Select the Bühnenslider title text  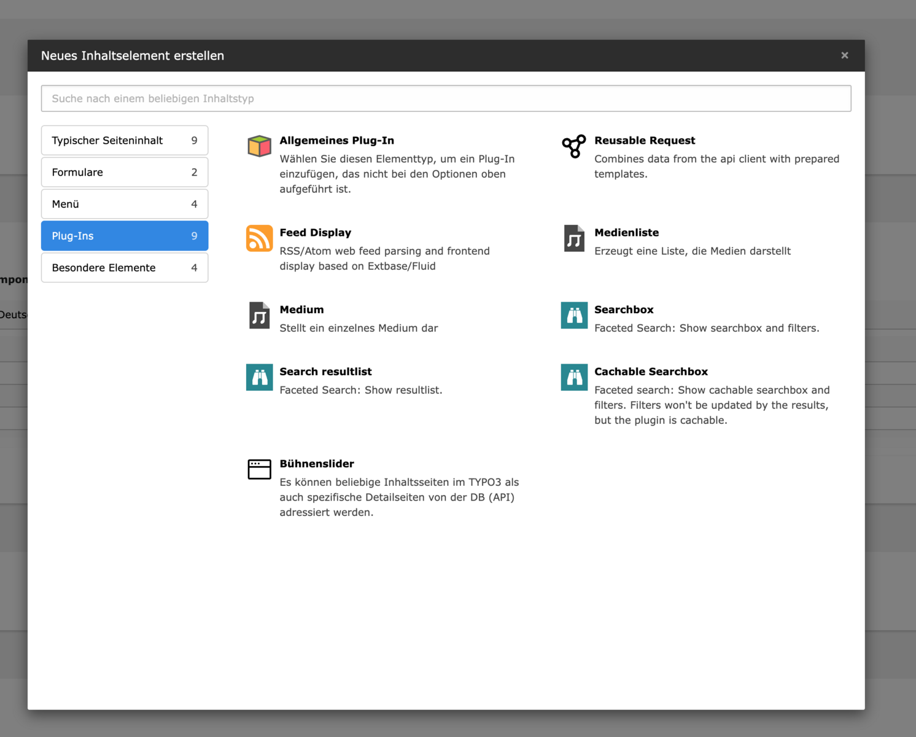tap(317, 464)
